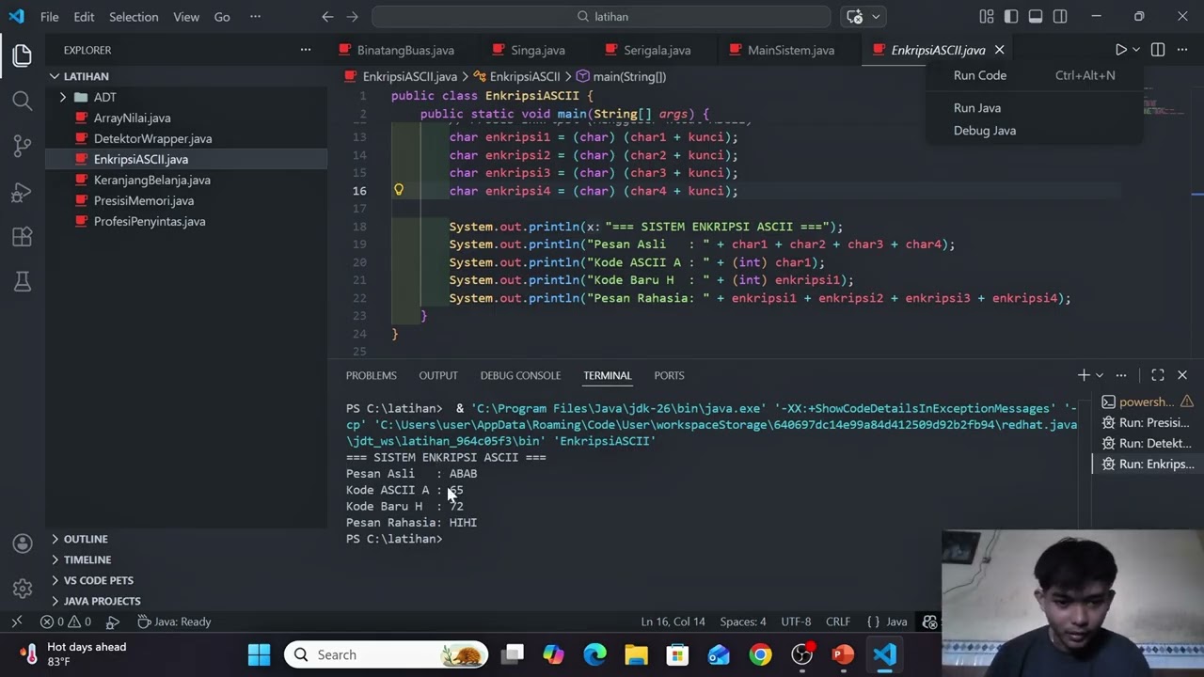
Task: Click the Ln 16, Col 14 cursor position
Action: (x=673, y=622)
